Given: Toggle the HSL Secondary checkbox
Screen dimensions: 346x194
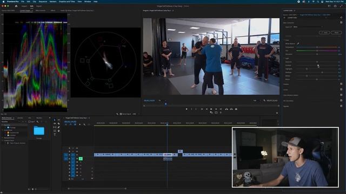Looking at the screenshot, I should (x=341, y=101).
